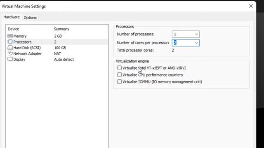The height and width of the screenshot is (148, 264).
Task: Switch to the Options tab
Action: click(30, 17)
